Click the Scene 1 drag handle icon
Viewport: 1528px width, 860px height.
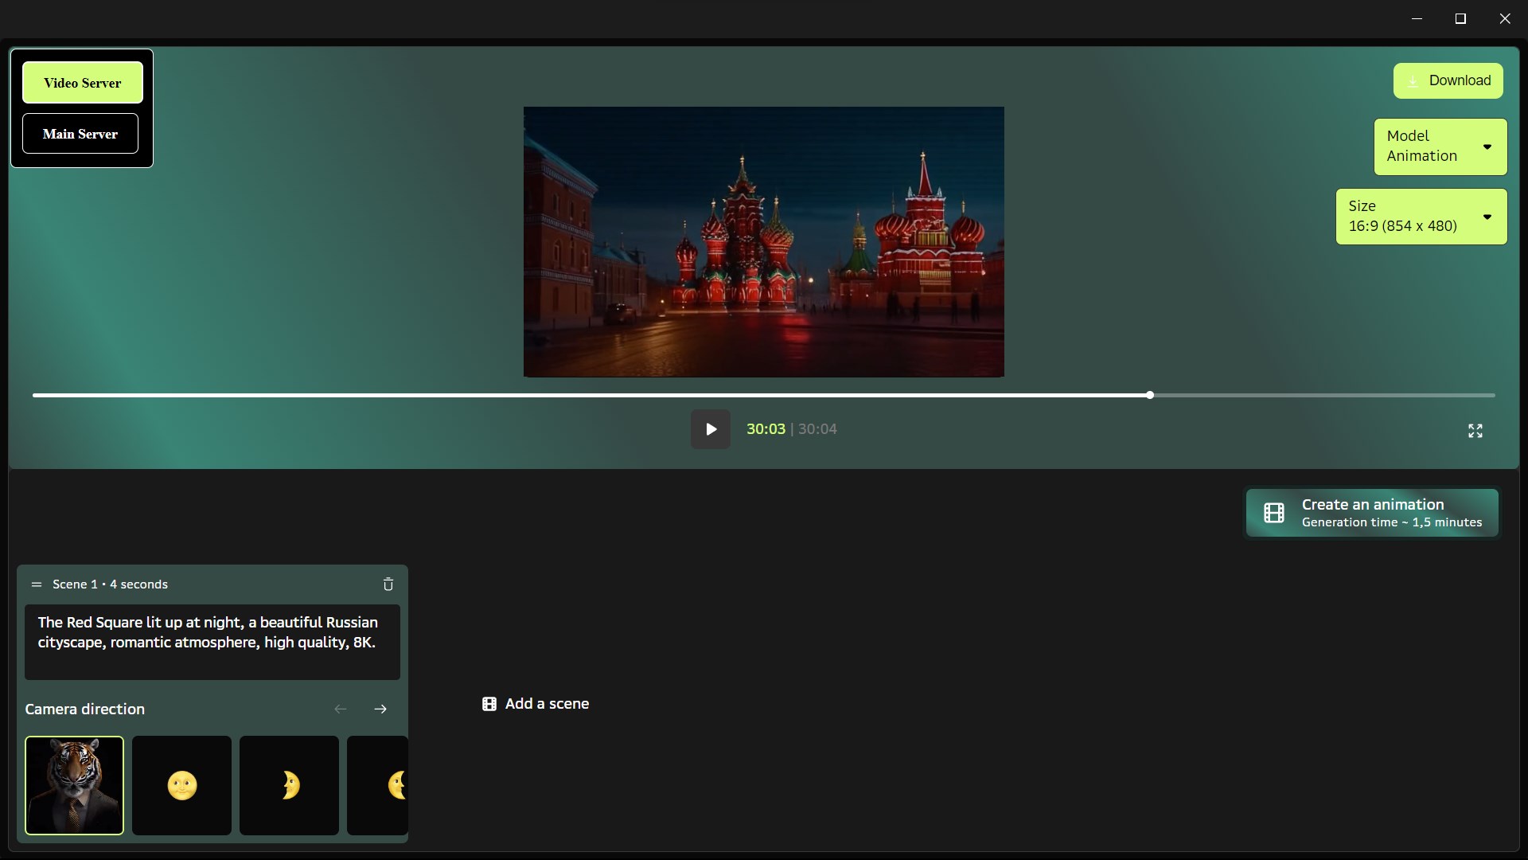[36, 584]
